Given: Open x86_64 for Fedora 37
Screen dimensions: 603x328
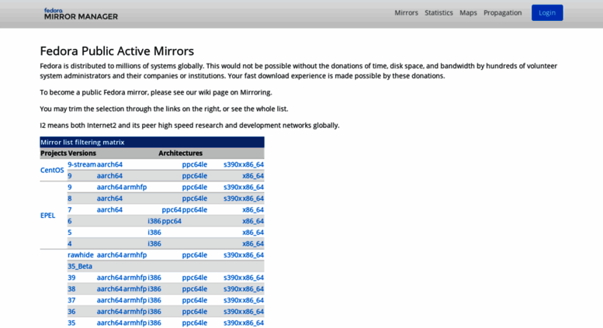Looking at the screenshot, I should tap(253, 300).
